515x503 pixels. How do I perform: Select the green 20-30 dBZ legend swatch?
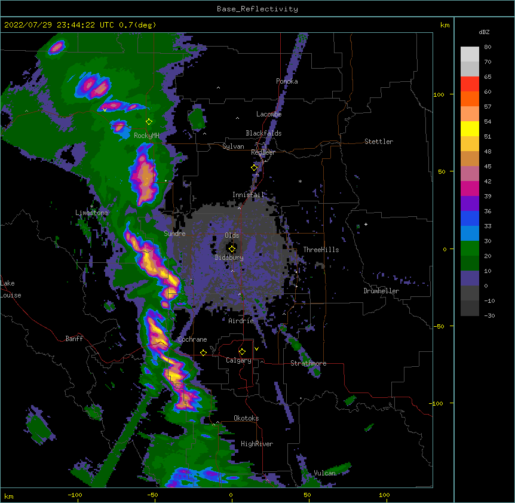pyautogui.click(x=470, y=249)
